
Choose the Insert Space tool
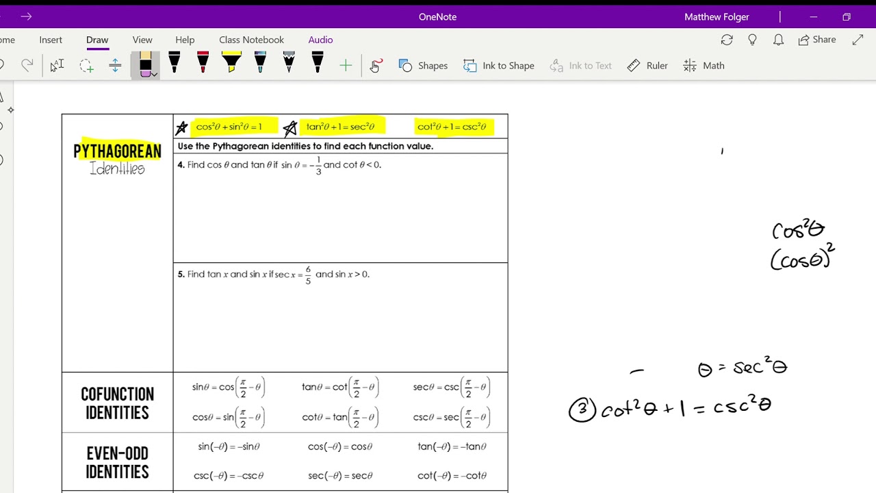(x=115, y=66)
